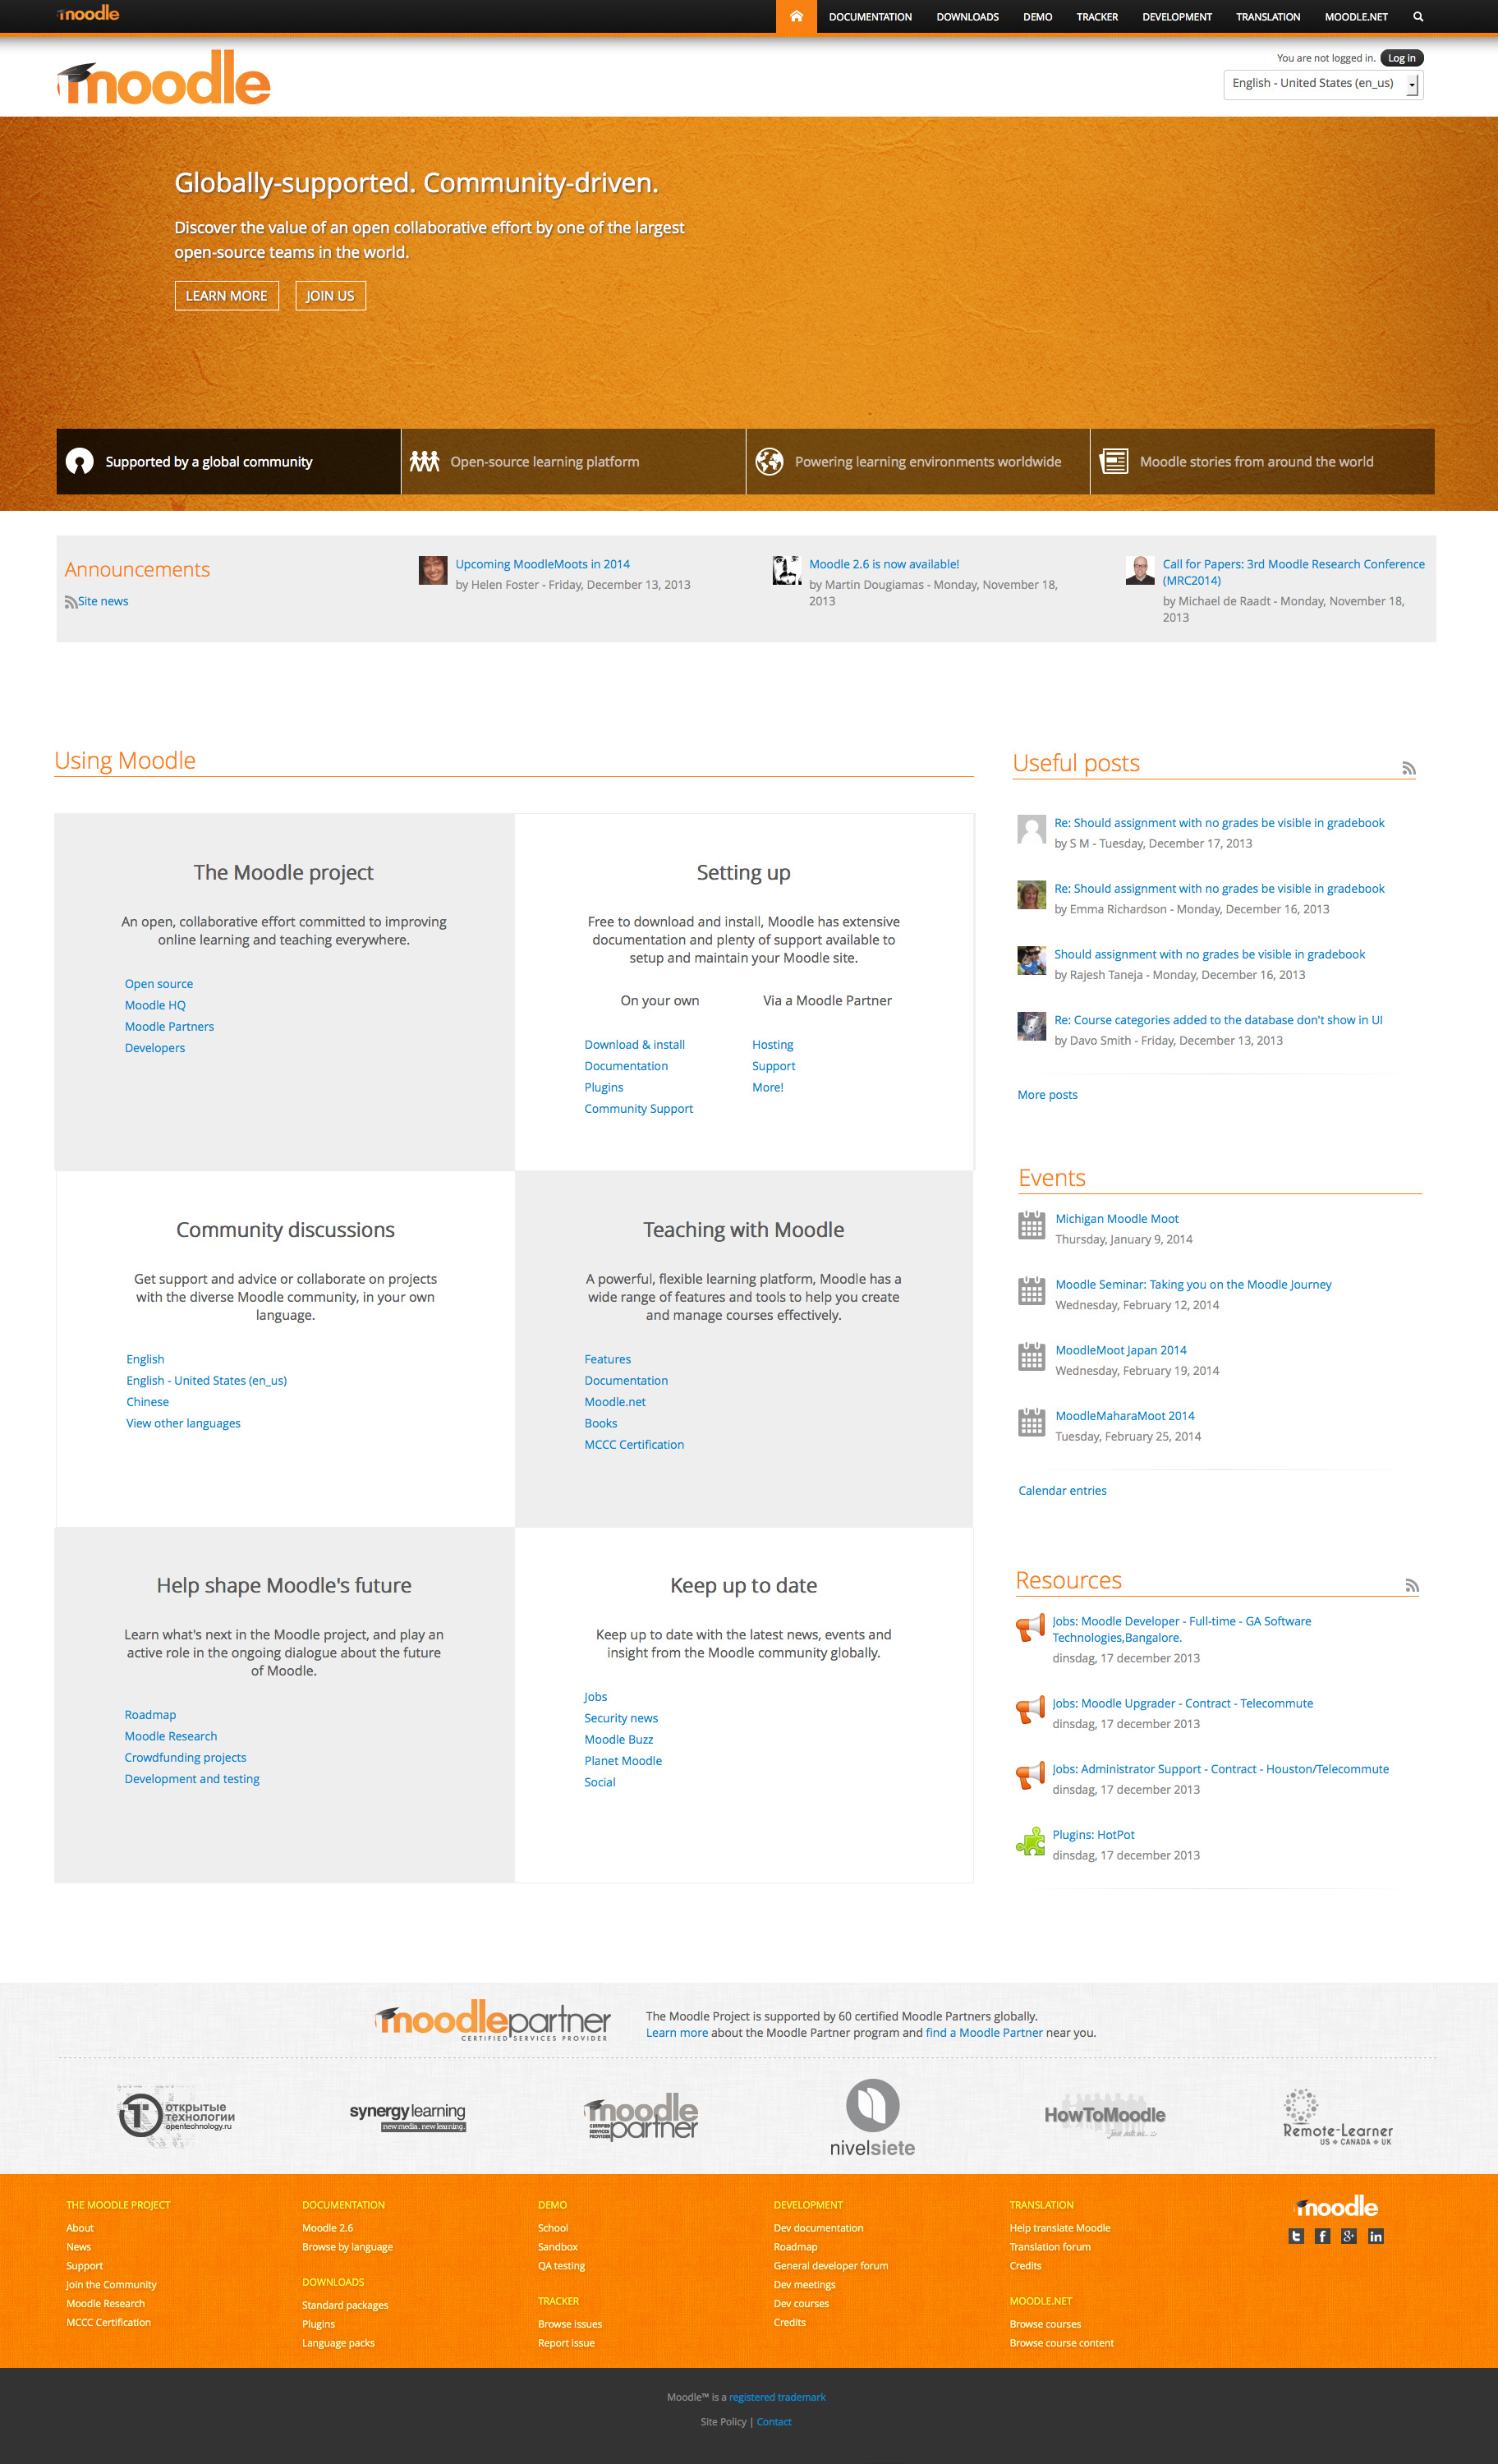Screen dimensions: 1498x2464
Task: Click the JOIN US banner button
Action: tap(330, 296)
